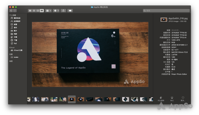This screenshot has height=115, width=199.
Task: Click the 设备型号 value SLT-A77
Action: click(175, 50)
